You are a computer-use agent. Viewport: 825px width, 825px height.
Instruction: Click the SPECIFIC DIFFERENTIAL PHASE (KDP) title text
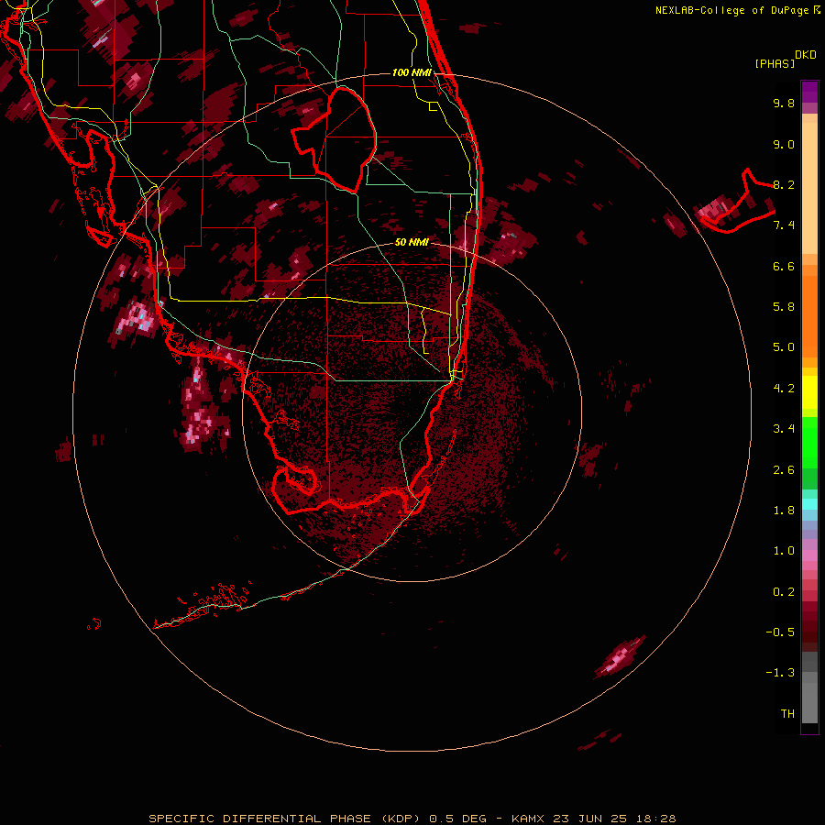pyautogui.click(x=285, y=819)
